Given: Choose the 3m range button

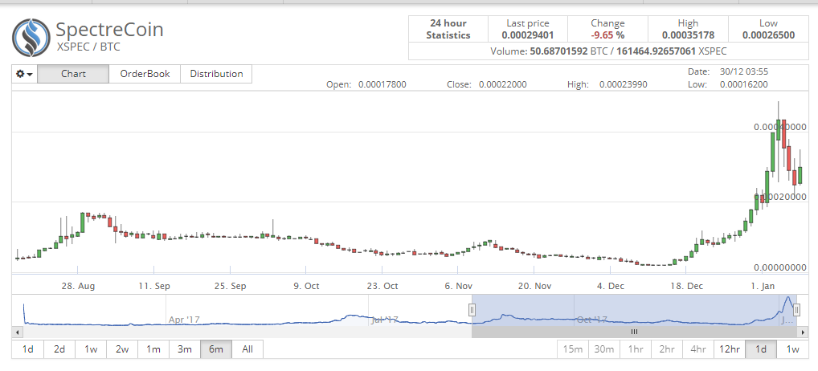Looking at the screenshot, I should [185, 349].
